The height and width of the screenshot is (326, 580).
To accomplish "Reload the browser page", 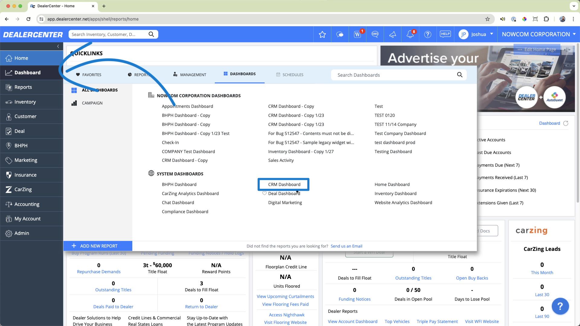I will click(x=28, y=19).
